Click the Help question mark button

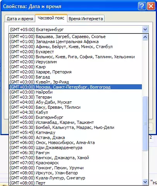[x=142, y=6]
